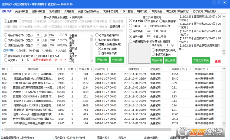Enable 申请完成自动关机 option
230x140 pixels.
[164, 50]
